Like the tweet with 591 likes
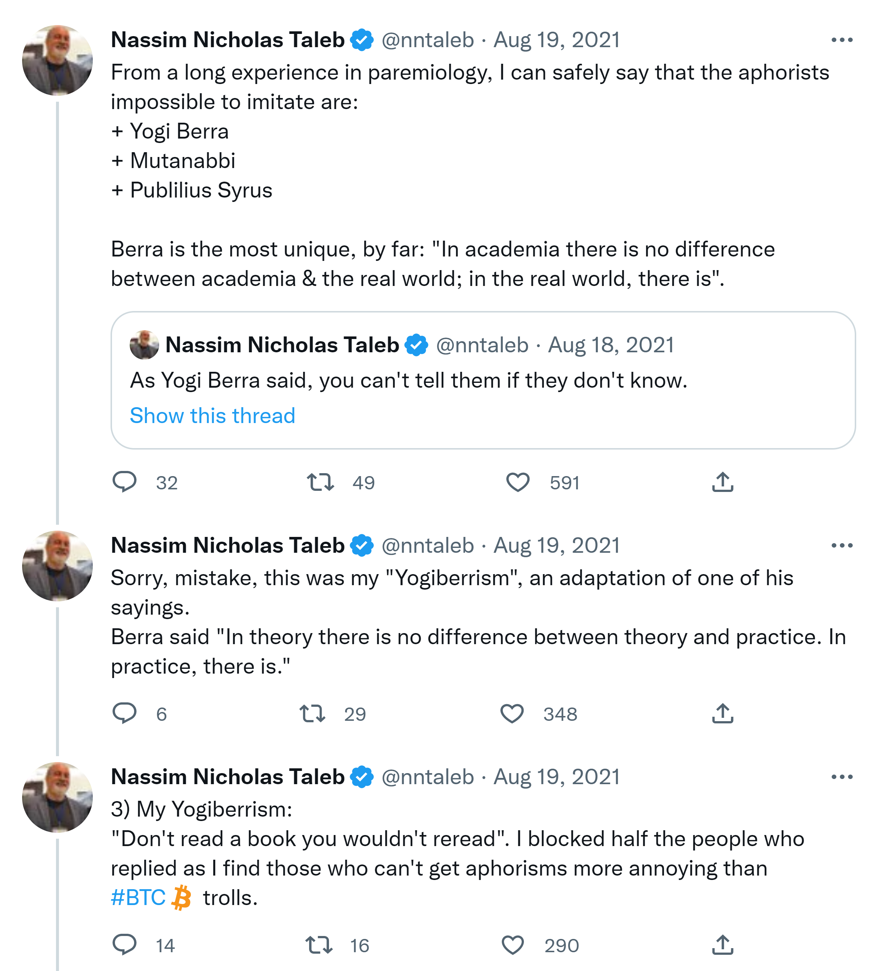 [x=518, y=482]
